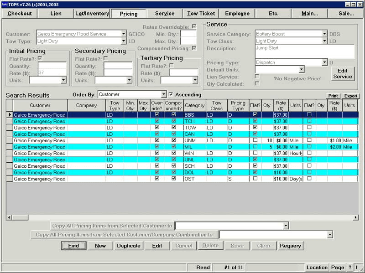Click the row selector arrow for BBS row
Image resolution: width=365 pixels, height=273 pixels.
pyautogui.click(x=10, y=115)
